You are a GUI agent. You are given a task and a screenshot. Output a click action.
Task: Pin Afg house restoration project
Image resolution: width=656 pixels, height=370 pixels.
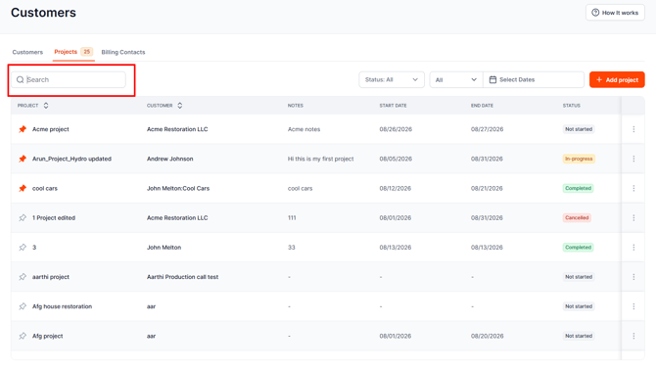[23, 306]
